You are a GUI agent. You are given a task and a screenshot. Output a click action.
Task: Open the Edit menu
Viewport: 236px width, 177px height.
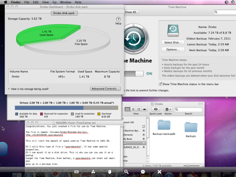click(36, 2)
